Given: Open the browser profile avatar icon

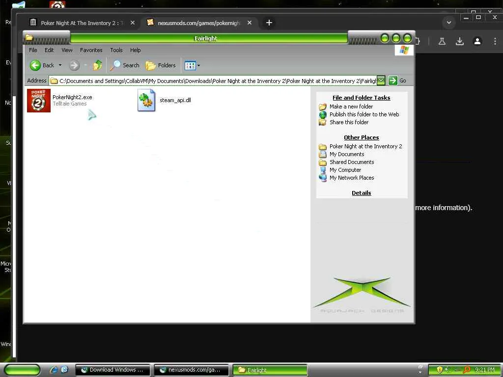Looking at the screenshot, I should click(x=477, y=41).
